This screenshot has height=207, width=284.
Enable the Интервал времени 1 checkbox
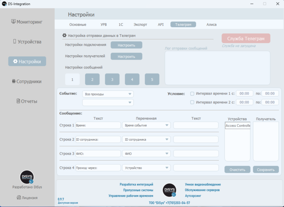(192, 94)
